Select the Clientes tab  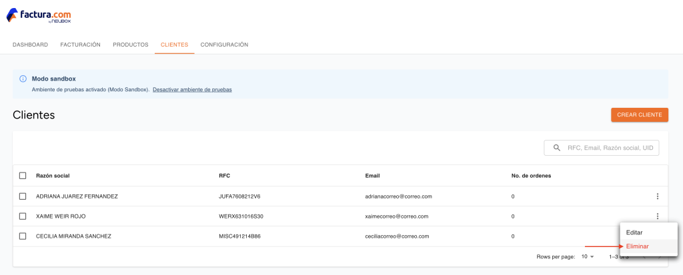click(x=175, y=45)
